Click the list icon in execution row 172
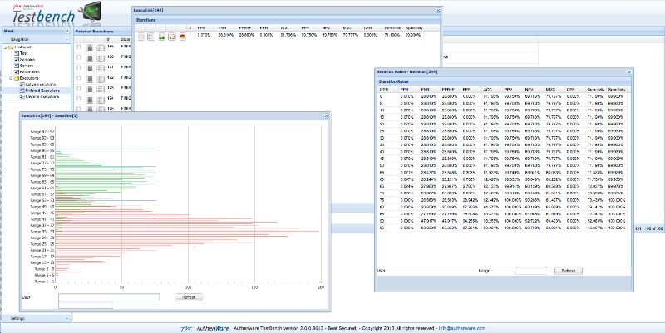The height and width of the screenshot is (333, 665). 101,79
